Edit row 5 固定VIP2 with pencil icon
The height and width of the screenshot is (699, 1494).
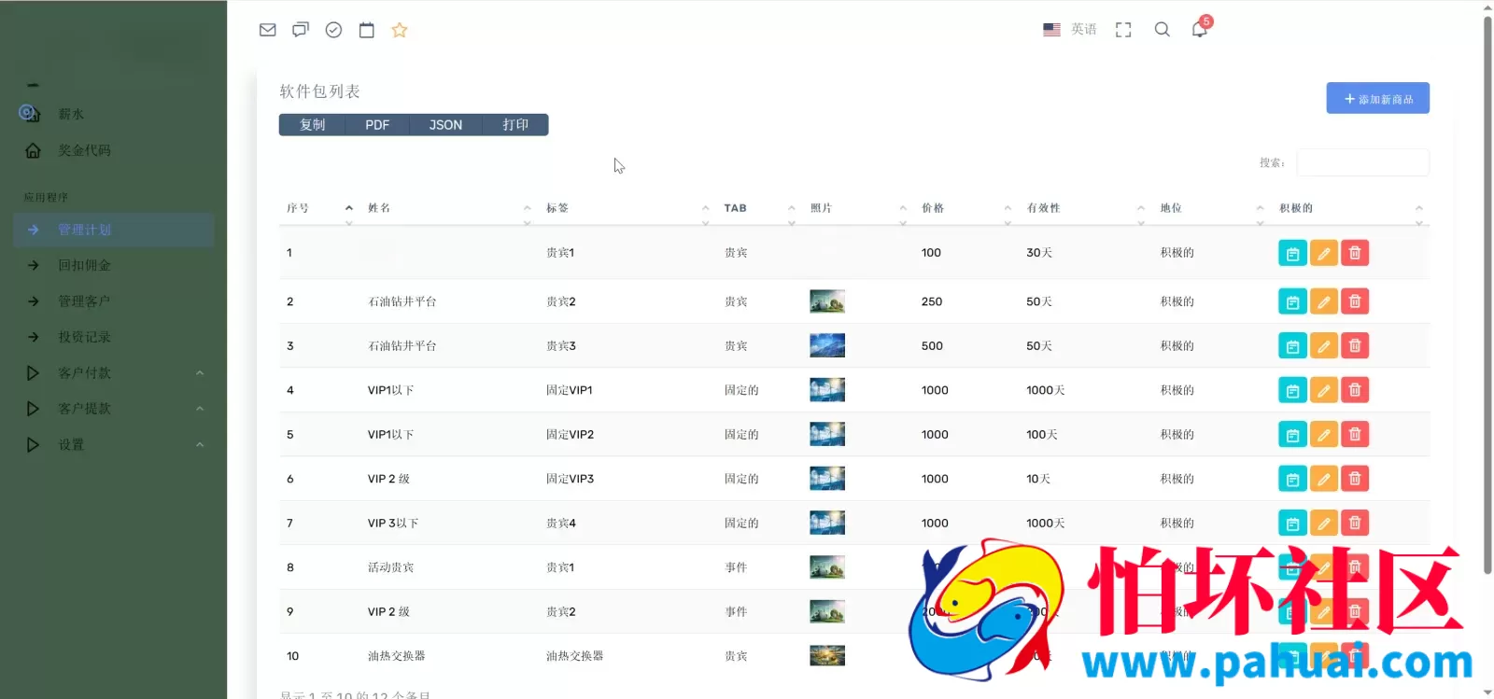[x=1324, y=435]
